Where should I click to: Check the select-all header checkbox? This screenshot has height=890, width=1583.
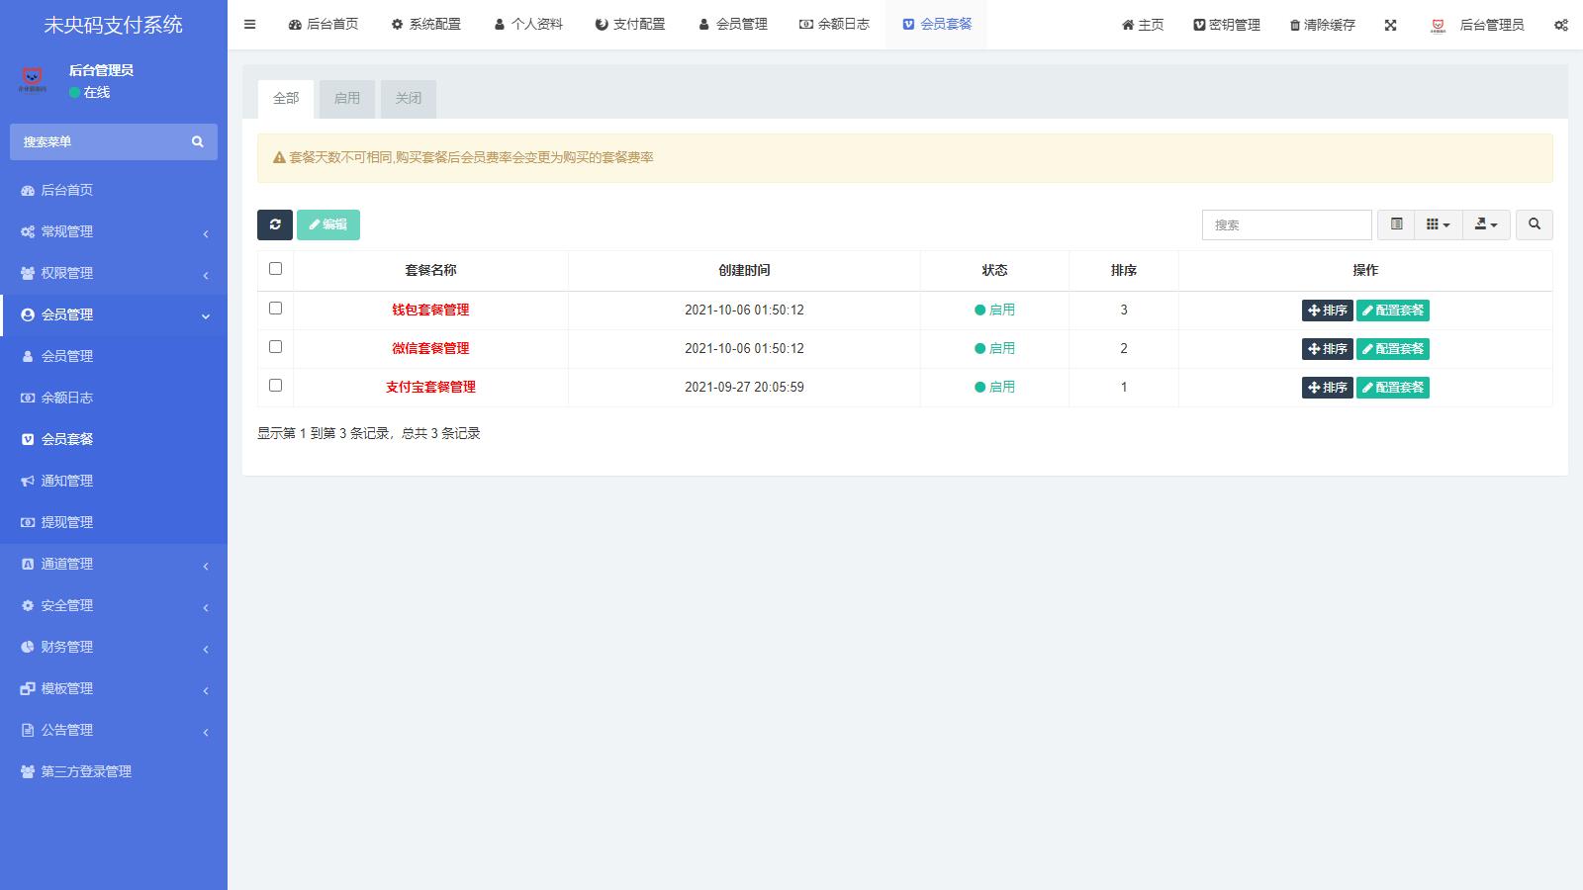275,269
